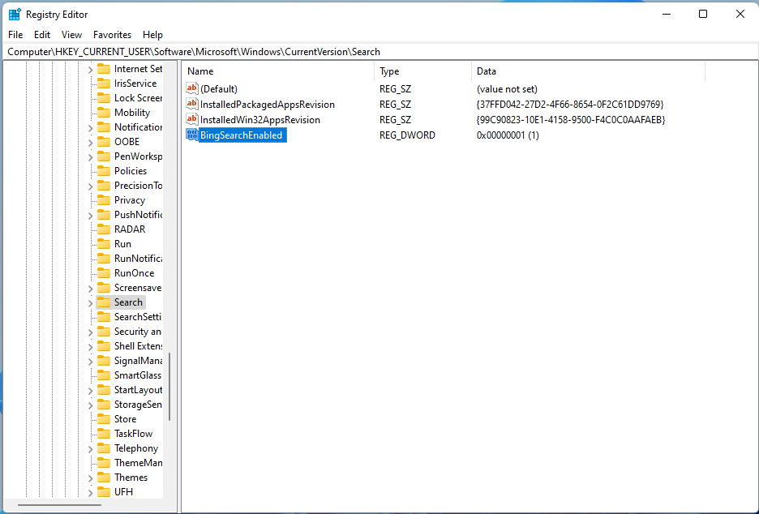Open the View menu
Viewport: 759px width, 514px height.
click(x=71, y=35)
